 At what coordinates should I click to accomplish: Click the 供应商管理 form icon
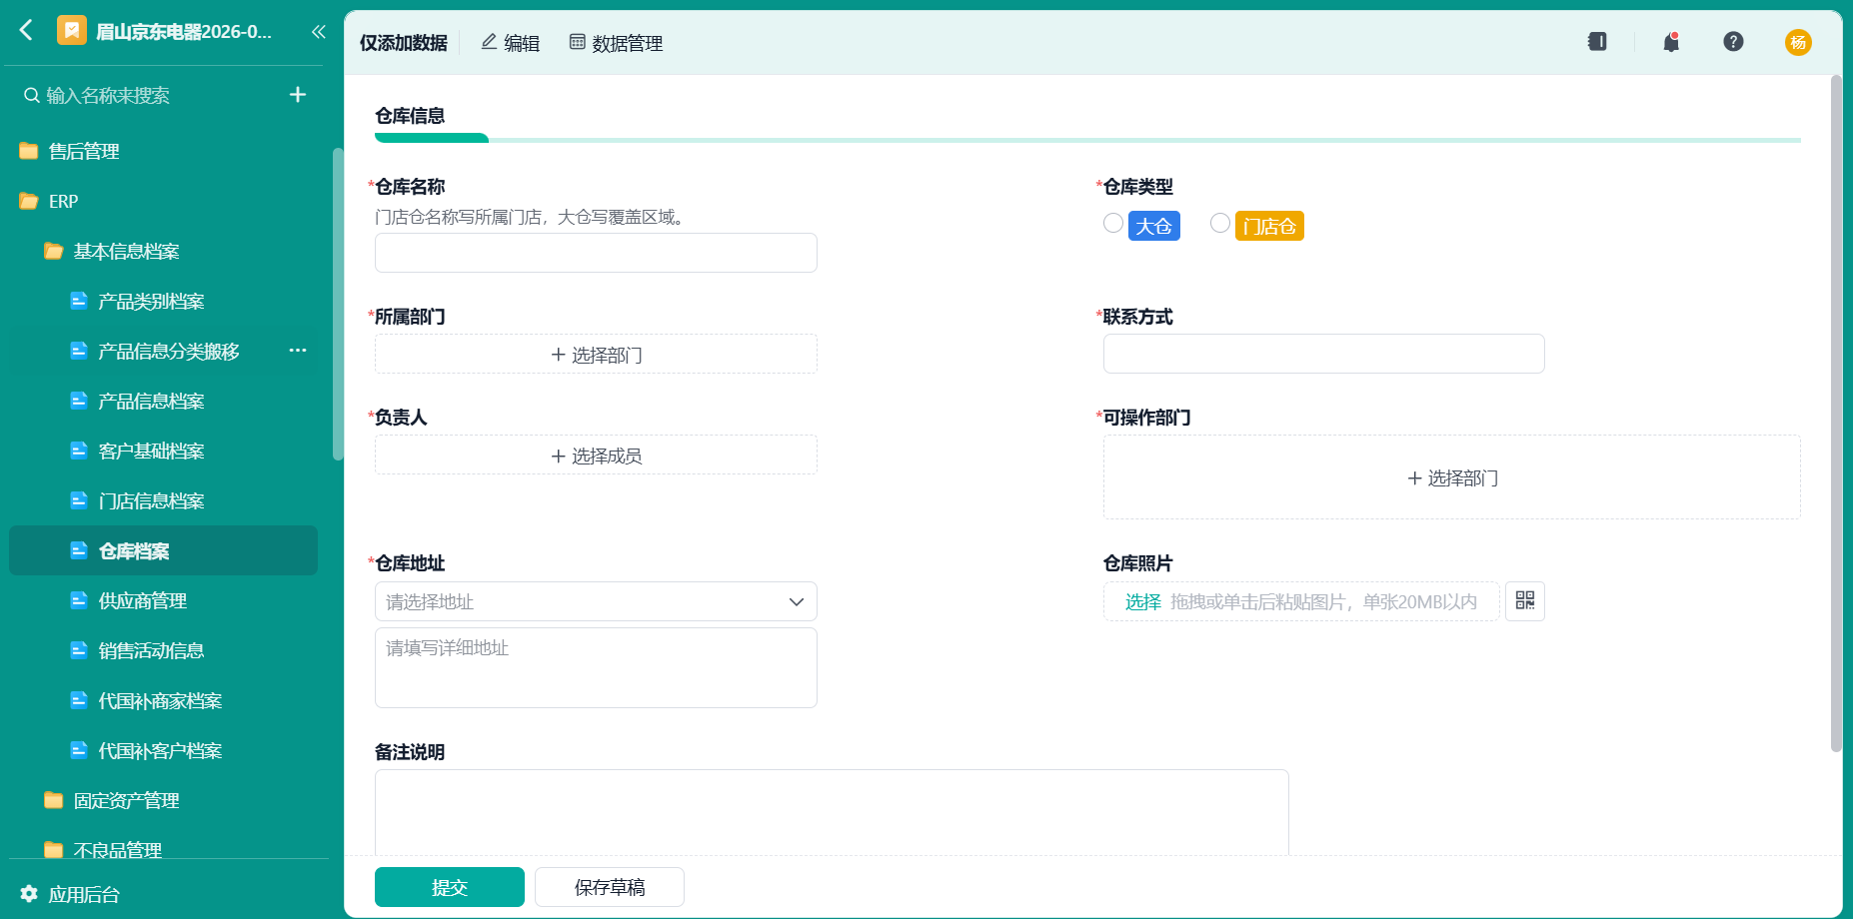point(79,600)
